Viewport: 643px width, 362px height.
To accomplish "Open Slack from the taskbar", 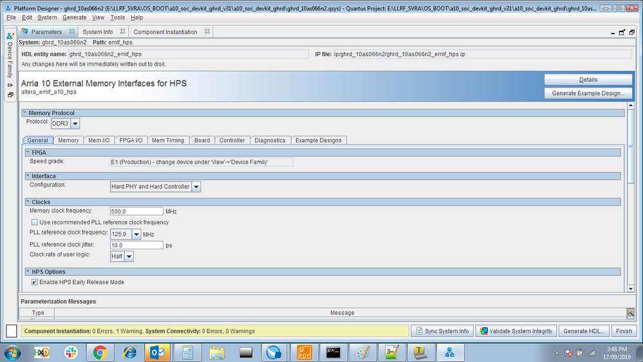I will click(71, 352).
